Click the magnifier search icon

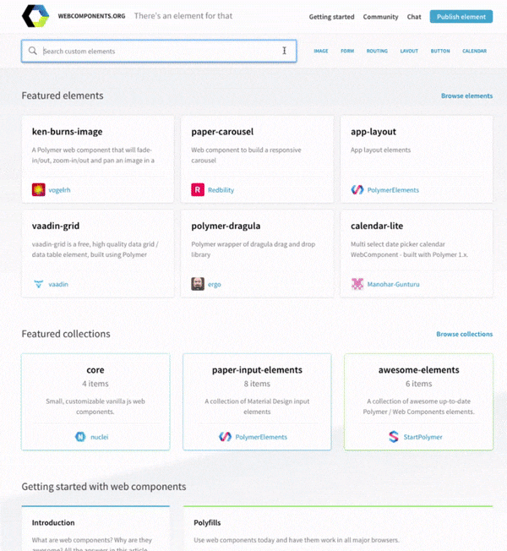pos(33,52)
